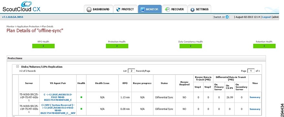Viewport: 284px width, 117px height.
Task: Click the version v7.1.0.0.GA.3055 text
Action: click(x=13, y=17)
